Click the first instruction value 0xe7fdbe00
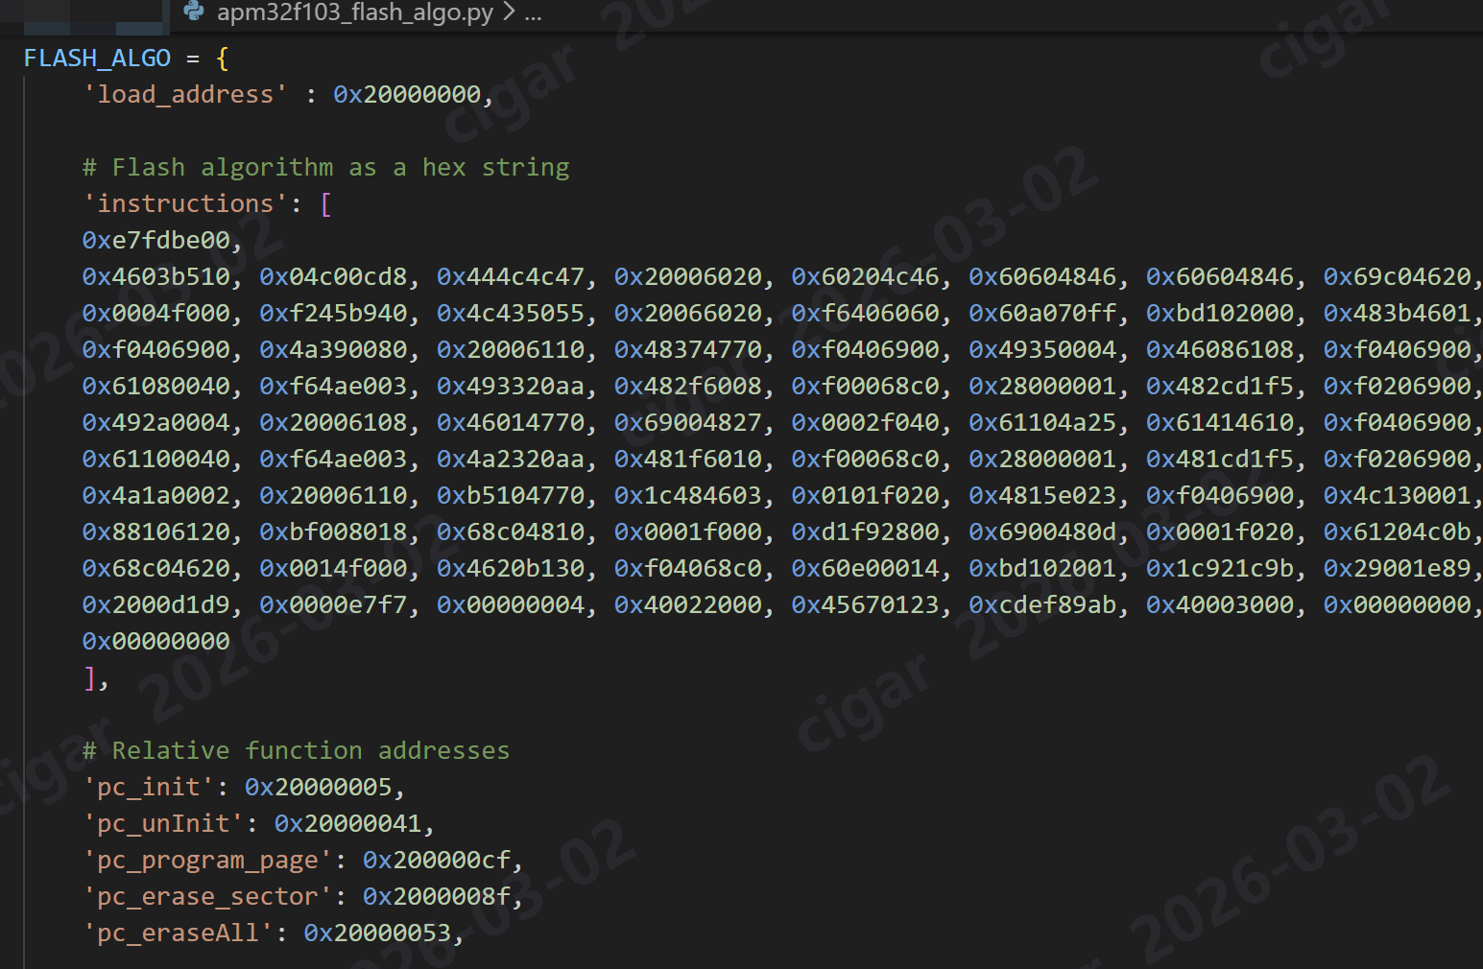1483x969 pixels. 155,241
